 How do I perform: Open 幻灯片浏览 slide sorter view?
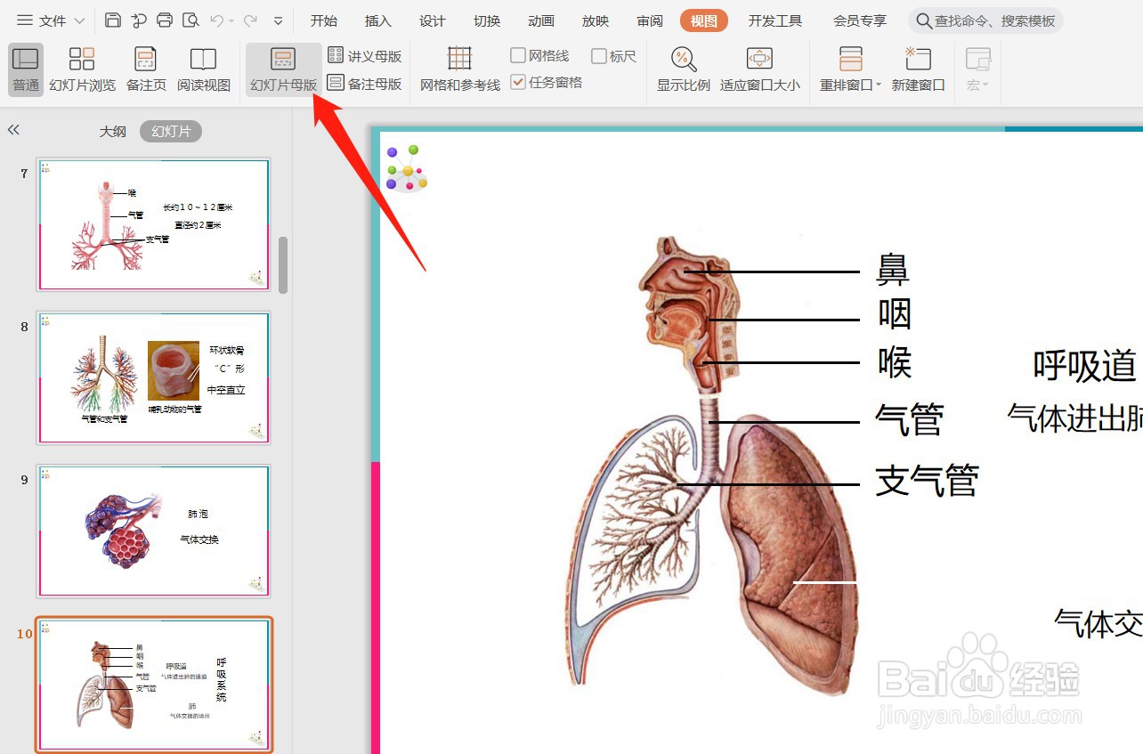click(82, 70)
